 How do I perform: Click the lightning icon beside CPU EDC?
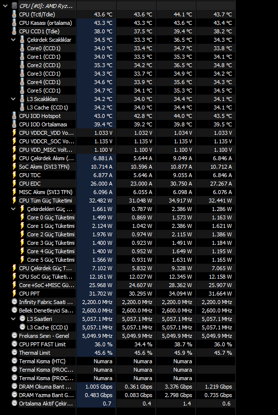pyautogui.click(x=14, y=184)
